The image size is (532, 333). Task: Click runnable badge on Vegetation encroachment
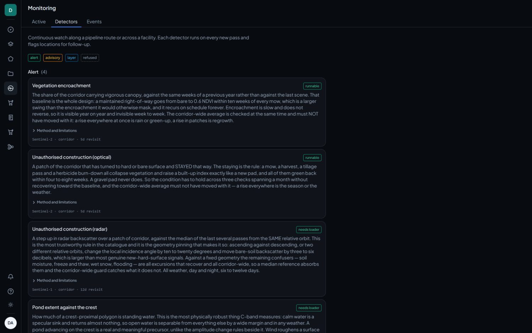pyautogui.click(x=312, y=86)
